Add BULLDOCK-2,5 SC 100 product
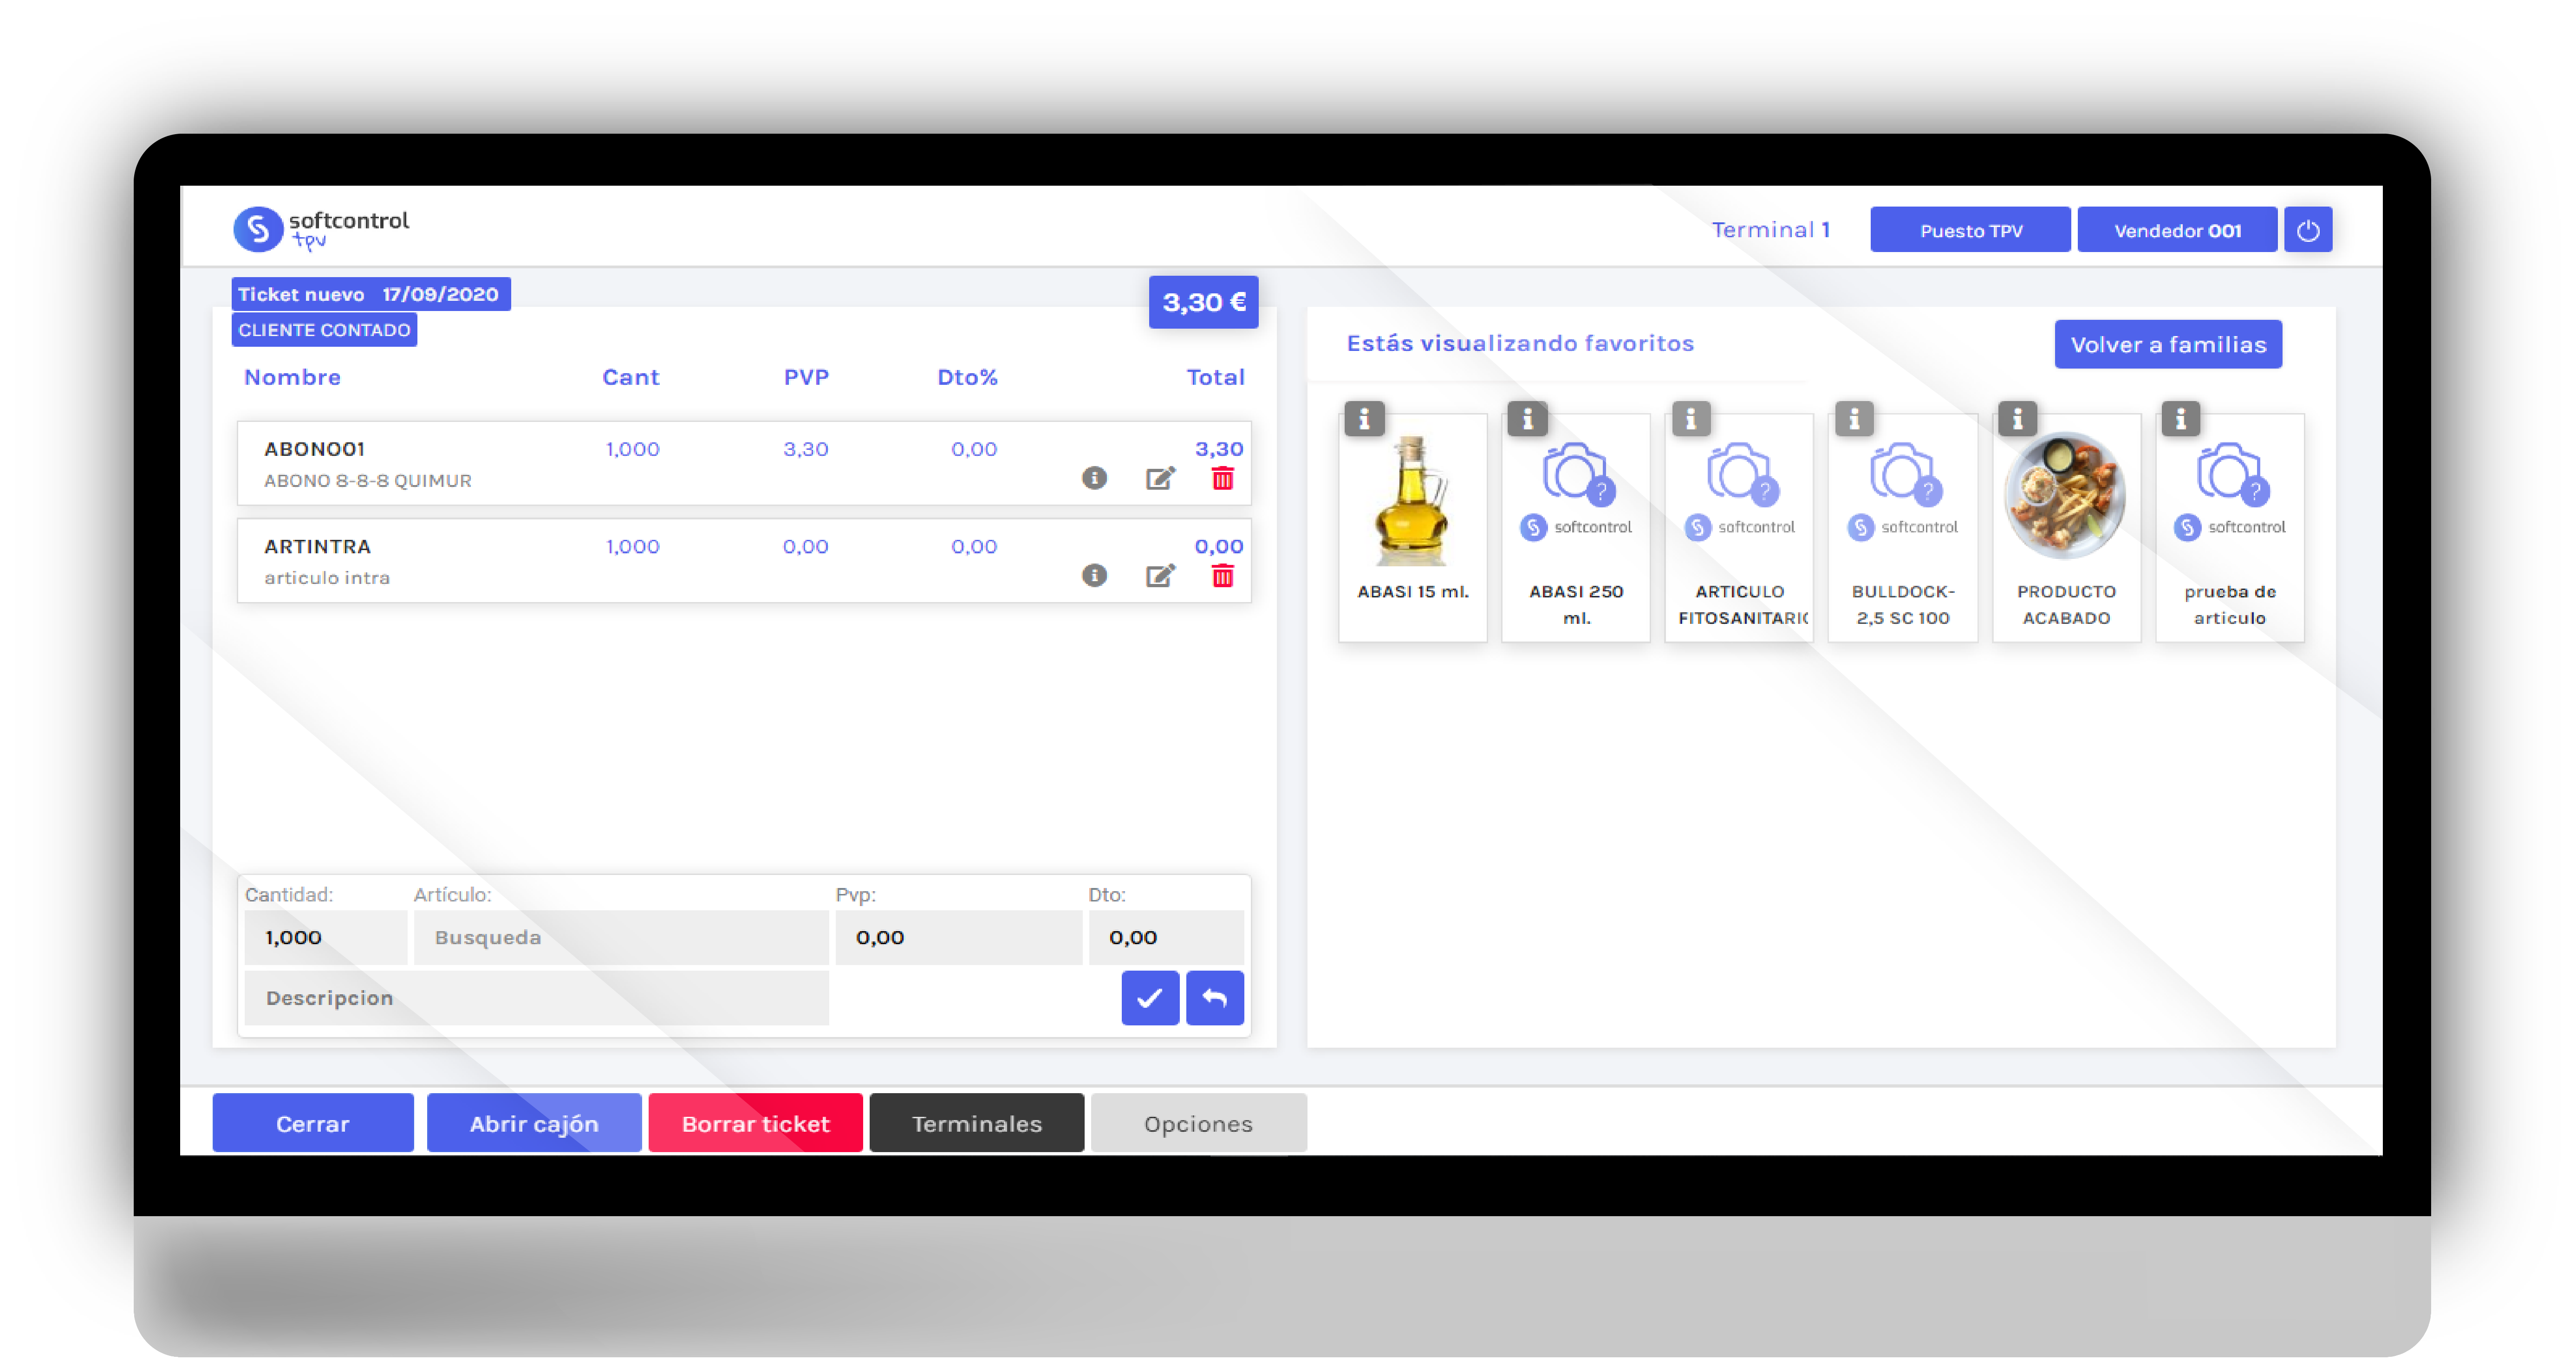This screenshot has width=2576, height=1361. point(1903,527)
